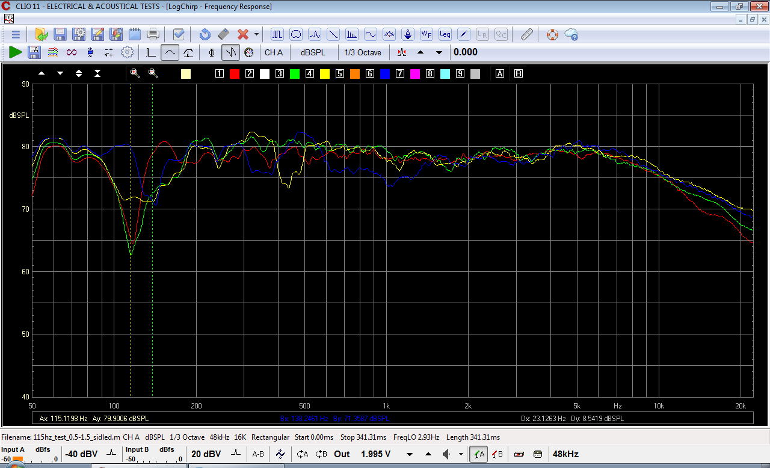Click the stopwatch time data icon
770x468 pixels.
click(x=249, y=52)
